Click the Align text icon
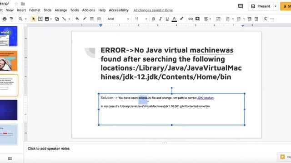Image resolution: width=291 pixels, height=163 pixels. coord(206,19)
